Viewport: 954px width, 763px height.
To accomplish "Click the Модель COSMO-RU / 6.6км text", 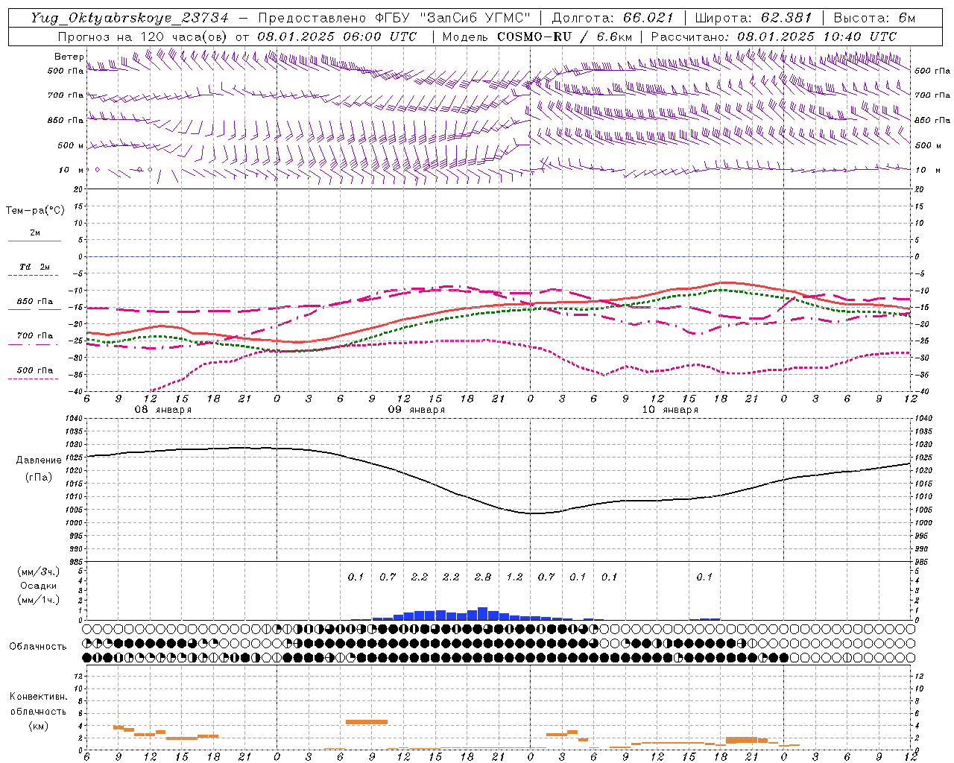I will (537, 37).
